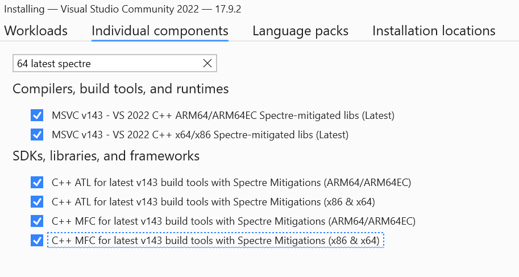Viewport: 519px width, 277px height.
Task: Go to the Installation locations tab
Action: point(434,31)
